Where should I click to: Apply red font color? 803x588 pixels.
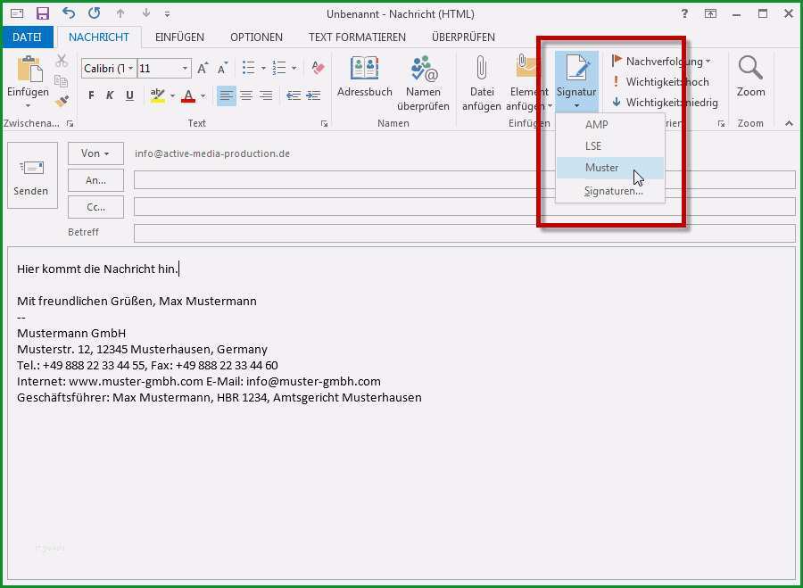(x=188, y=95)
